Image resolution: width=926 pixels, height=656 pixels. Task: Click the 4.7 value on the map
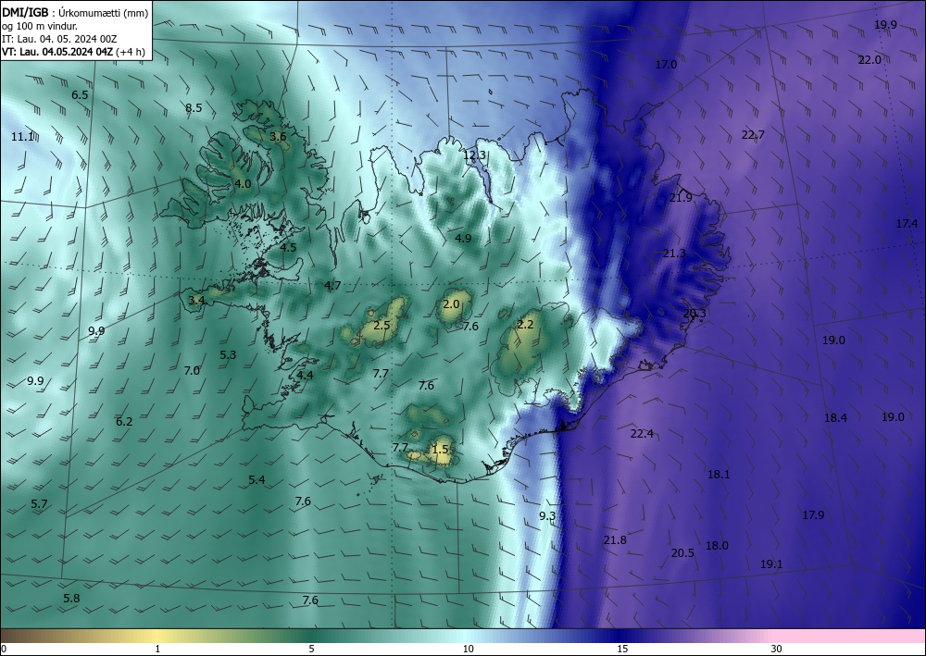tap(332, 286)
